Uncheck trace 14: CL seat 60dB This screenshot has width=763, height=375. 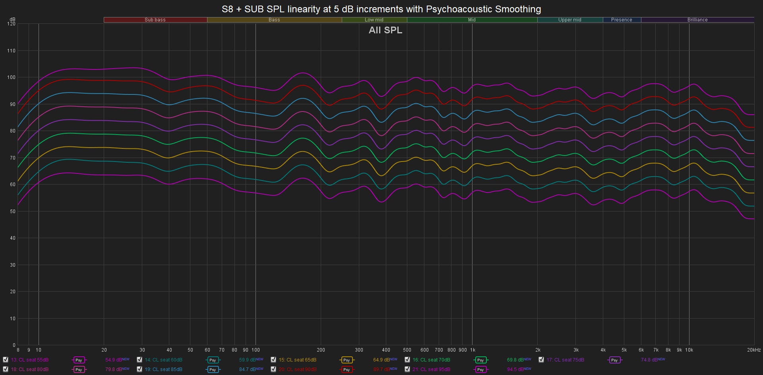(x=139, y=360)
